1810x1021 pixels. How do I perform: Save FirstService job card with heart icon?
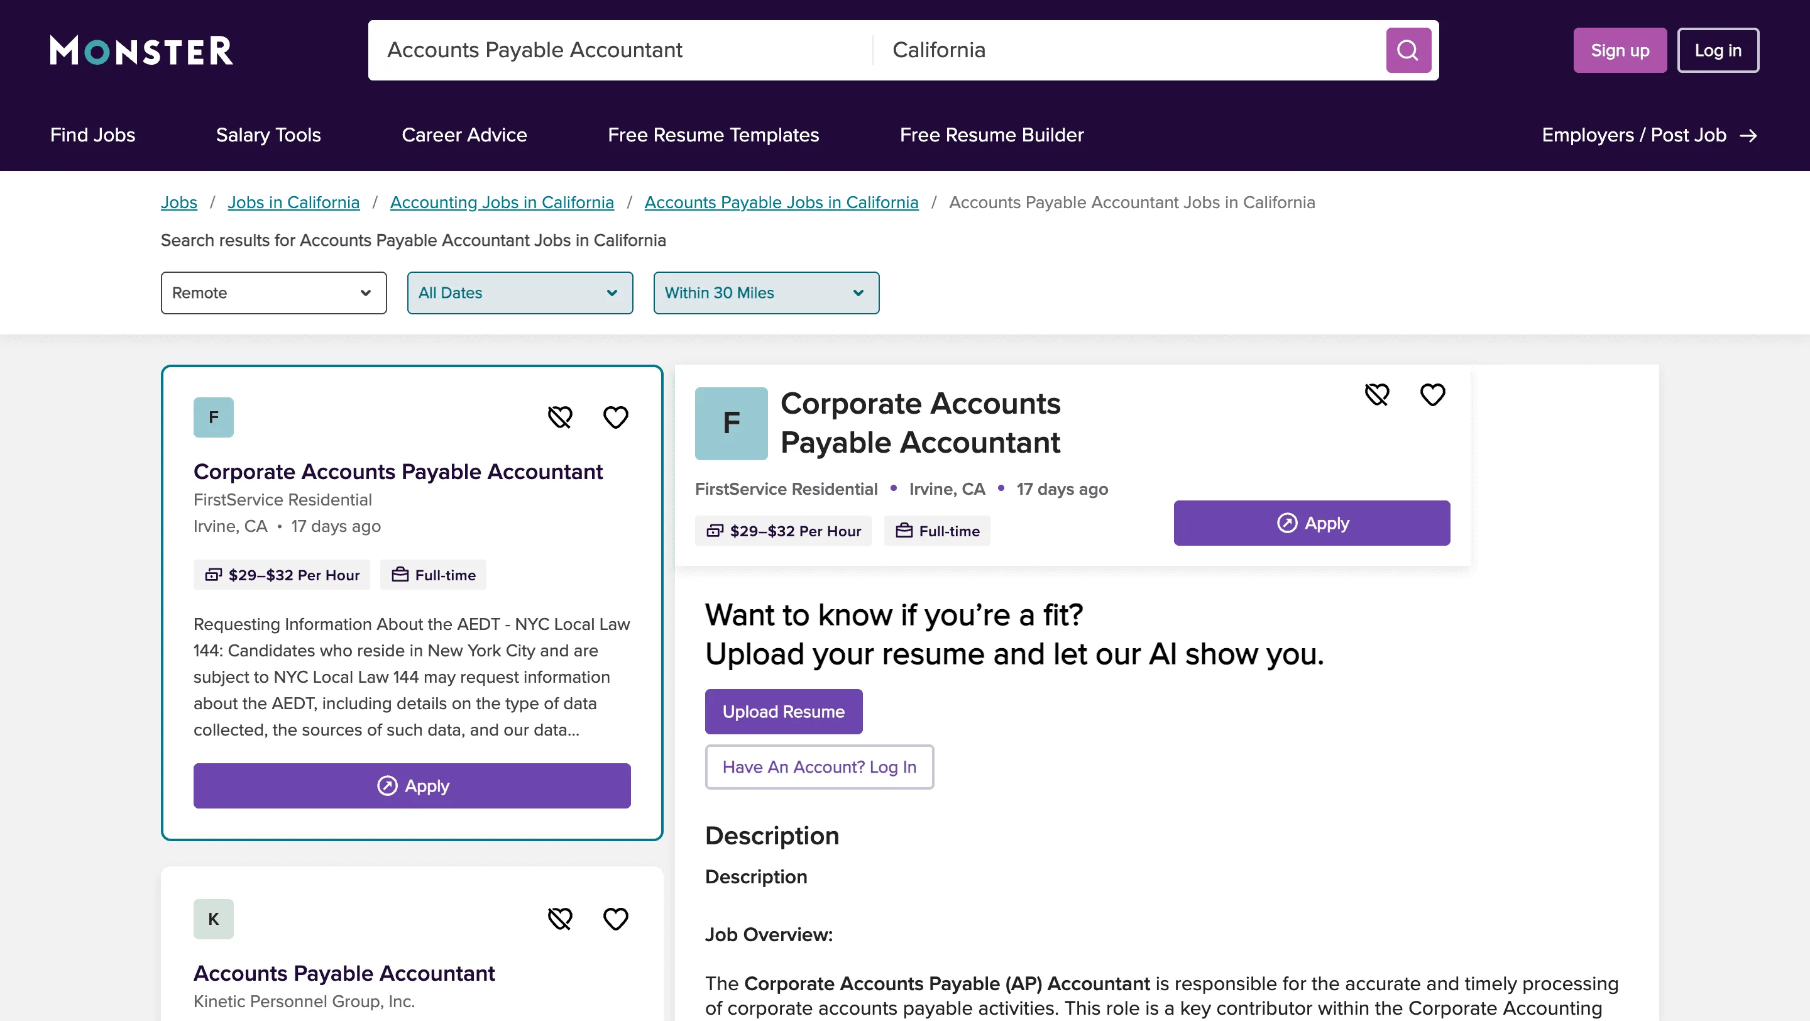615,417
